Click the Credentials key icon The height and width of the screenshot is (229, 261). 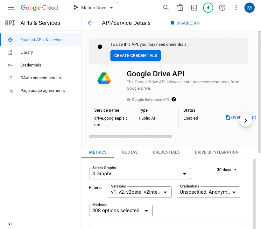(10, 65)
